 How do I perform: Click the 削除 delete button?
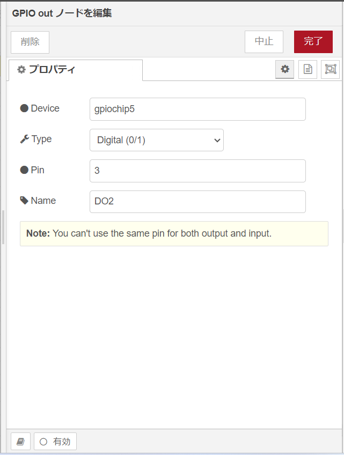(30, 42)
